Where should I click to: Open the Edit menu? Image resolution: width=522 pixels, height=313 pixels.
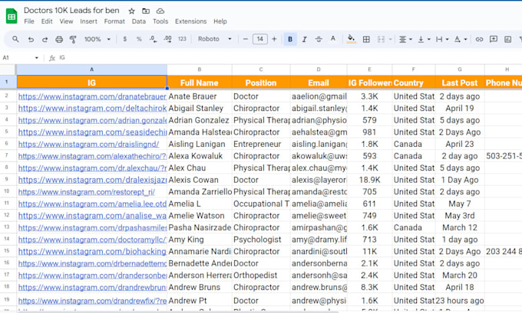point(47,21)
